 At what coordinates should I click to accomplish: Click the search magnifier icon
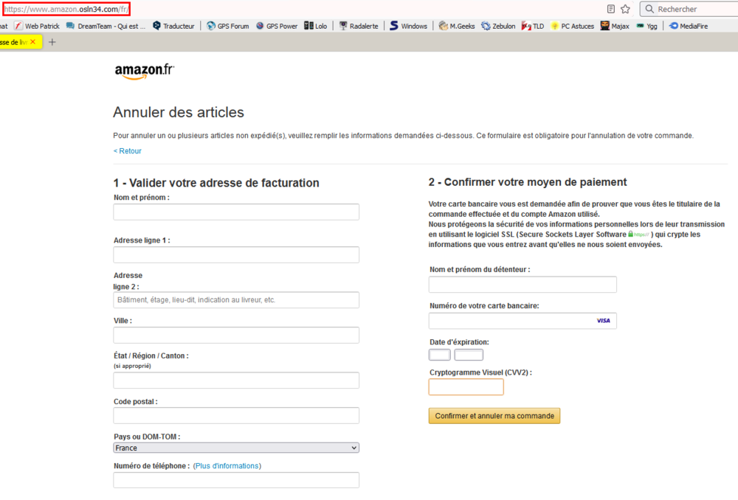(x=649, y=9)
